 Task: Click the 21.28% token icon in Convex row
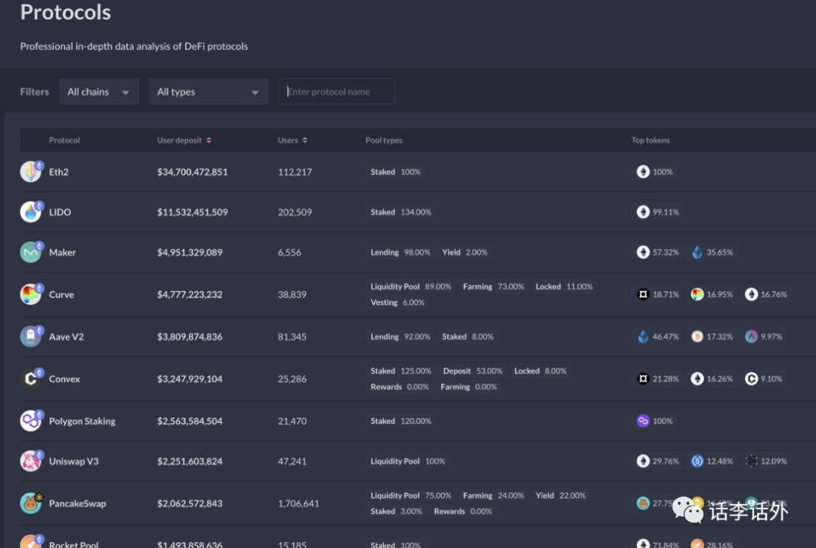(x=643, y=378)
